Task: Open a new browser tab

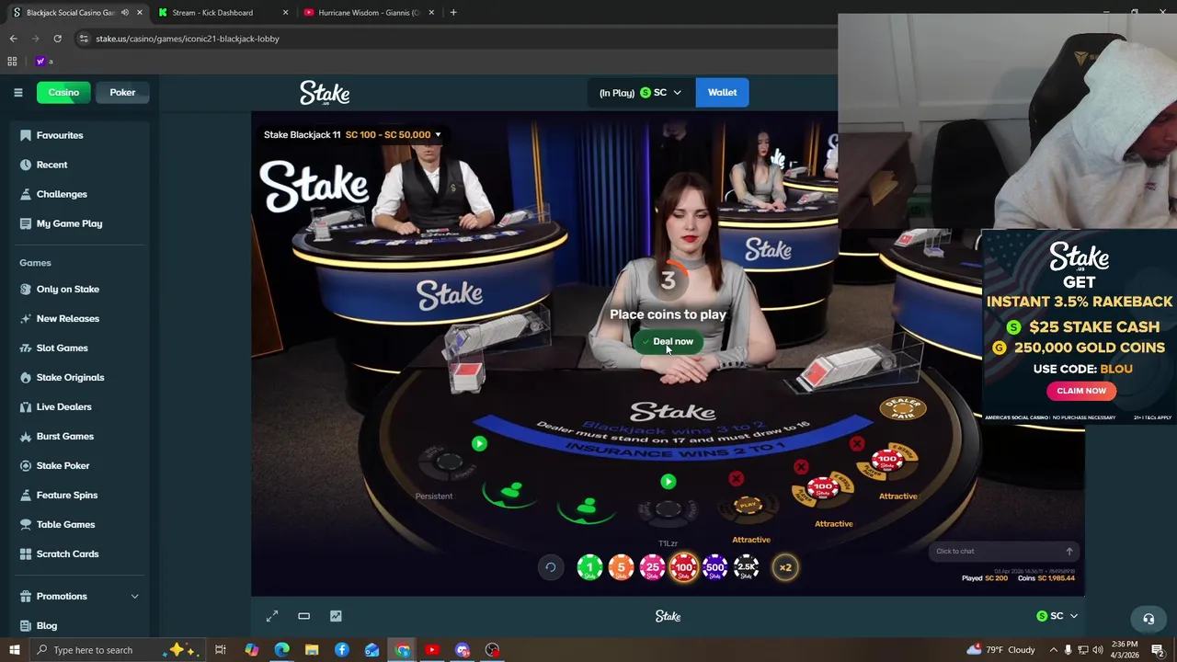Action: [453, 12]
